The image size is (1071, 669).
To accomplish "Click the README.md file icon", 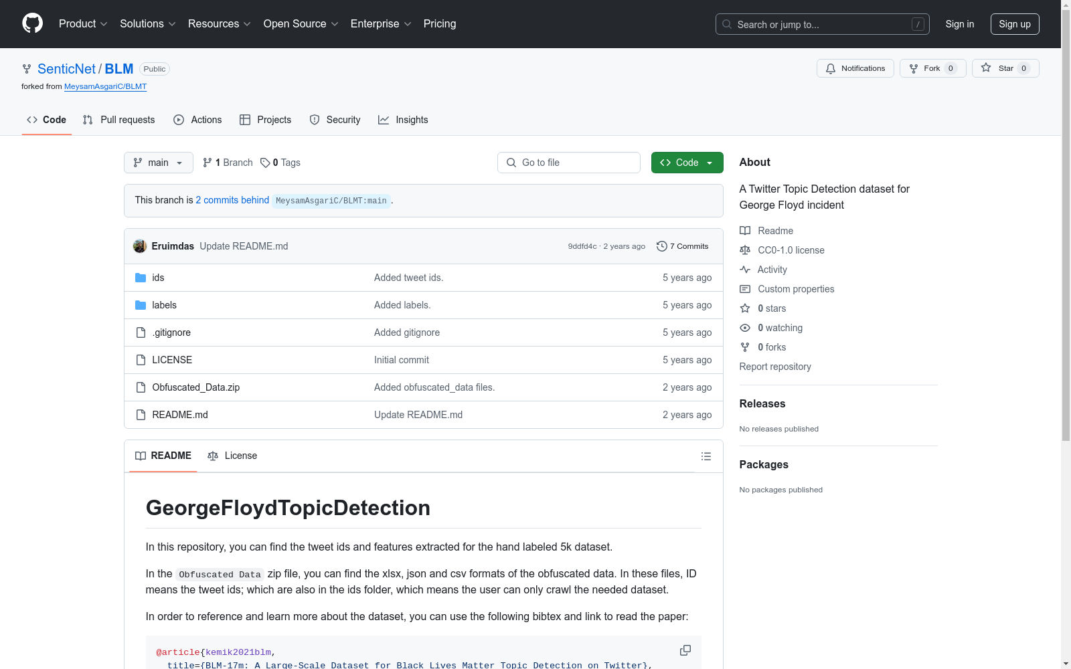I will click(x=141, y=415).
